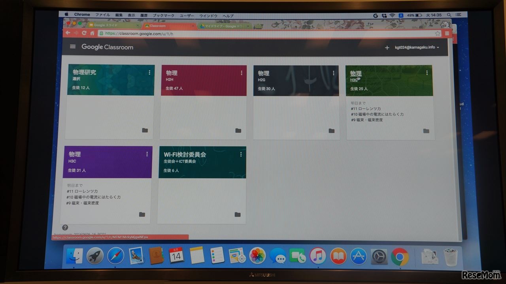The height and width of the screenshot is (284, 506).
Task: Open the Google Classroom hamburger menu
Action: (x=72, y=47)
